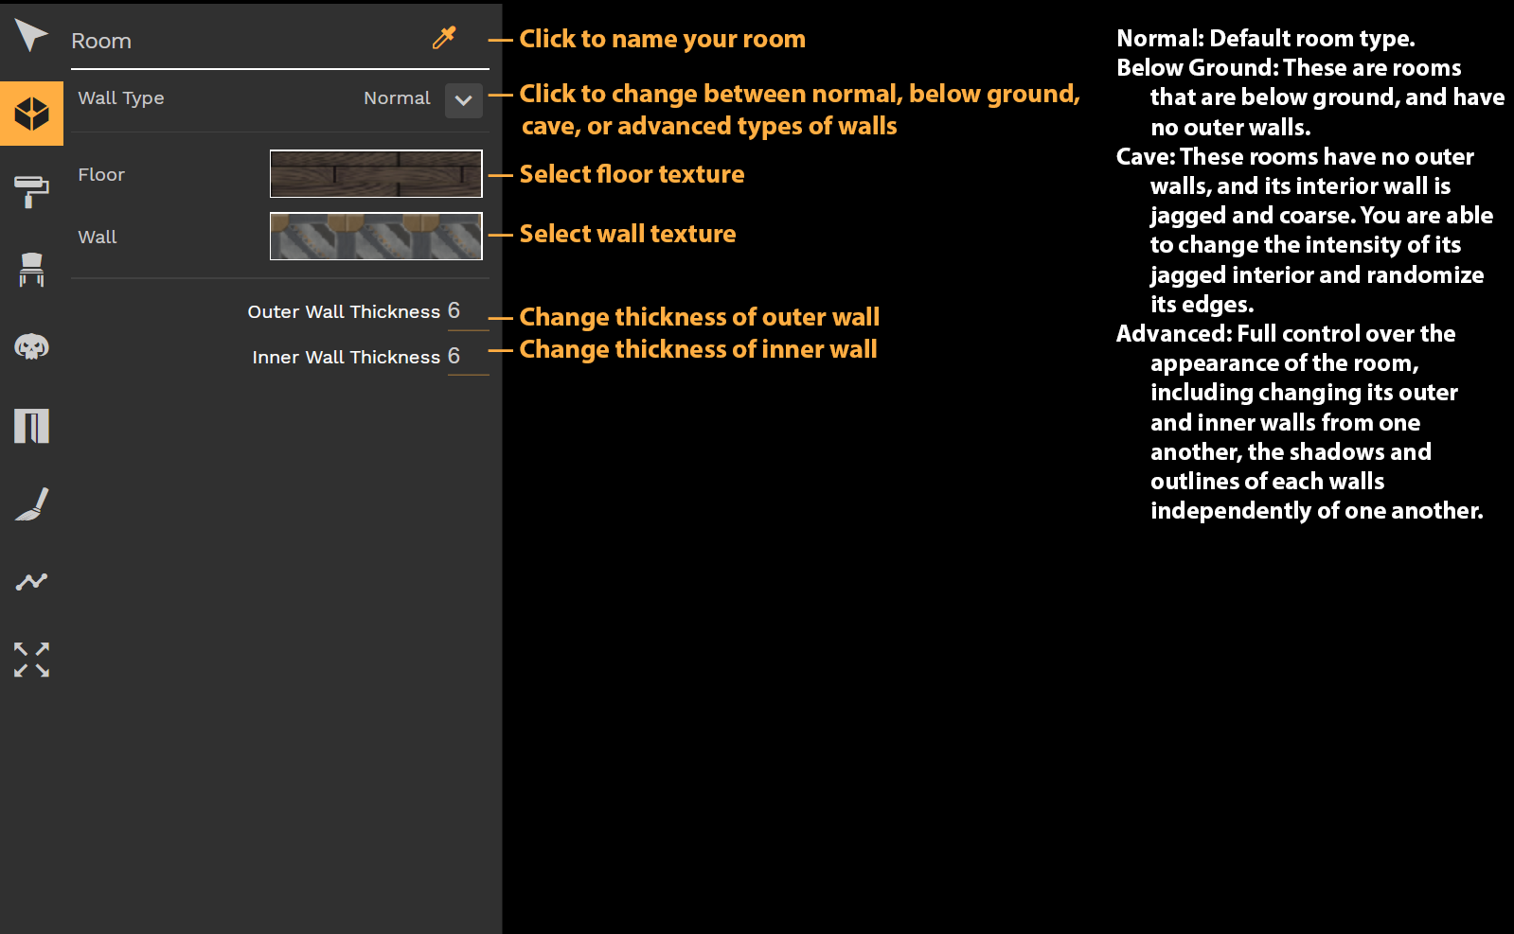The image size is (1514, 934).
Task: Click the Wall Type label
Action: click(121, 98)
